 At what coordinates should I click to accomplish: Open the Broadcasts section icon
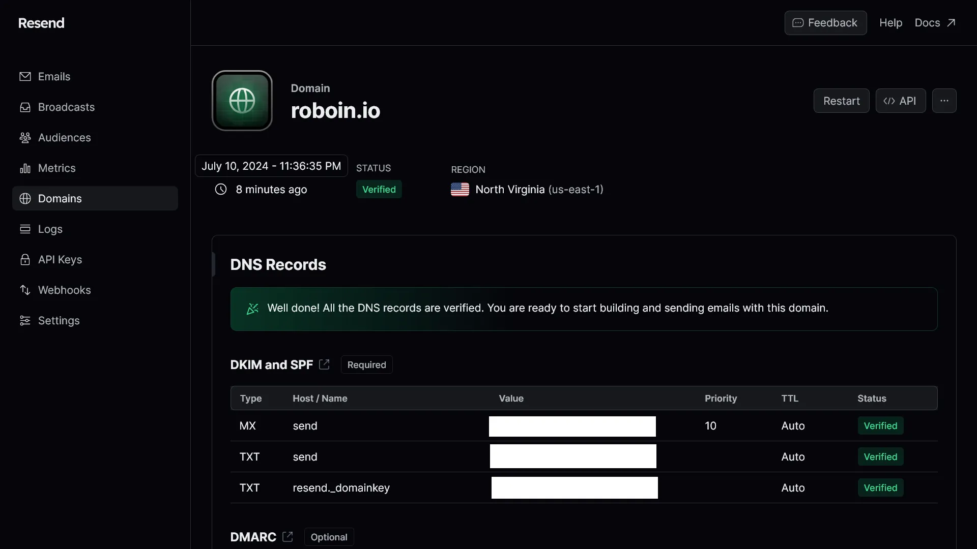[25, 107]
